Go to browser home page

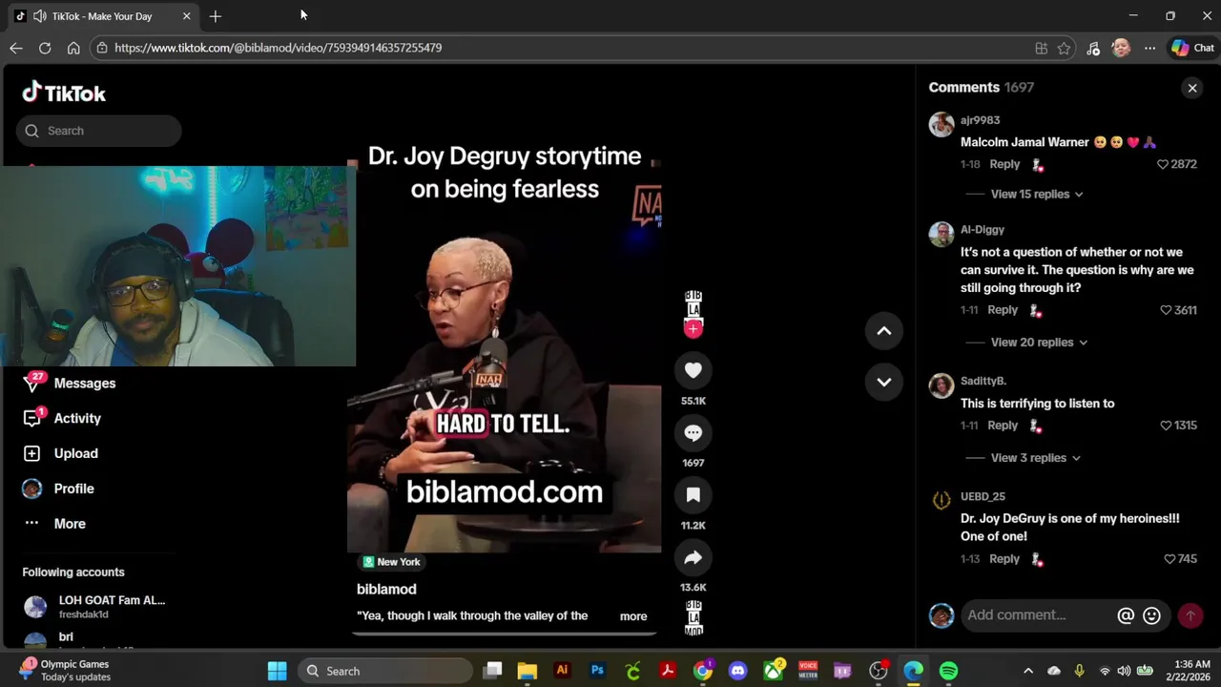[73, 48]
